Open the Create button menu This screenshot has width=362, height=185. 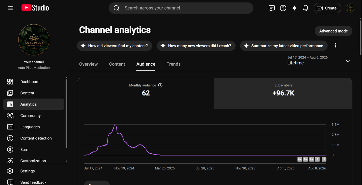(x=327, y=8)
